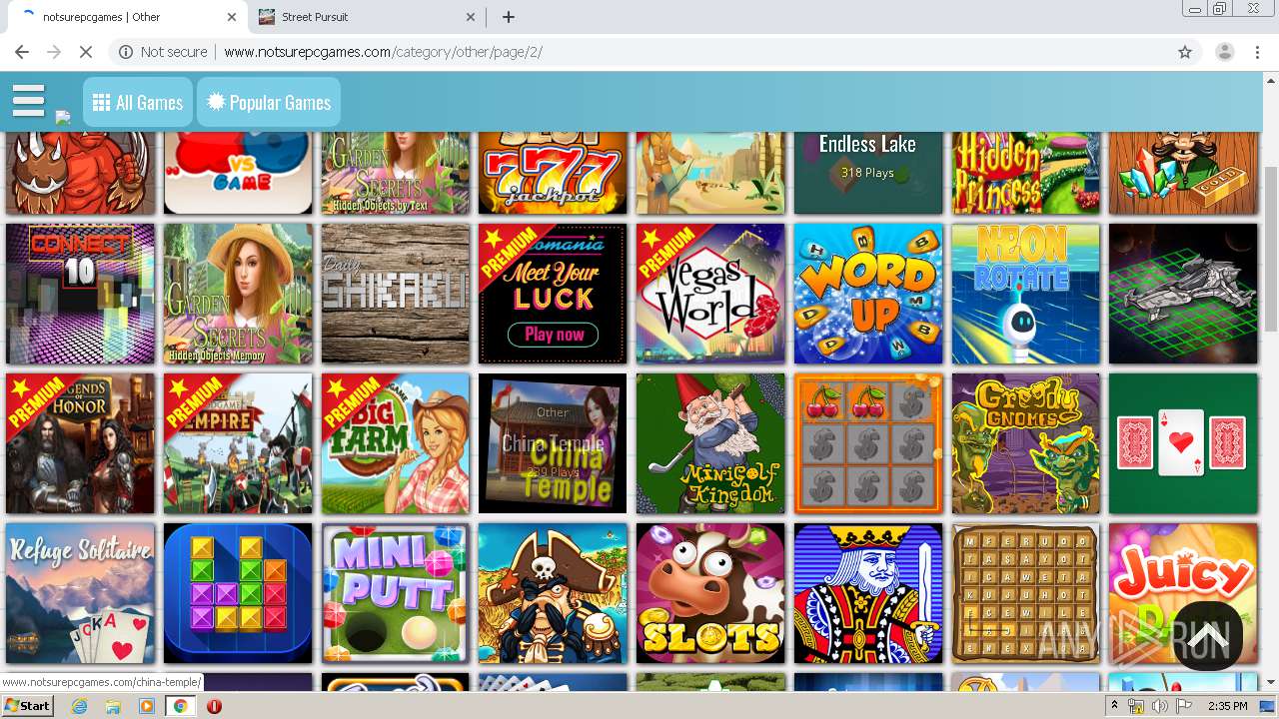Open the China Temple game
The width and height of the screenshot is (1279, 719).
click(x=553, y=443)
